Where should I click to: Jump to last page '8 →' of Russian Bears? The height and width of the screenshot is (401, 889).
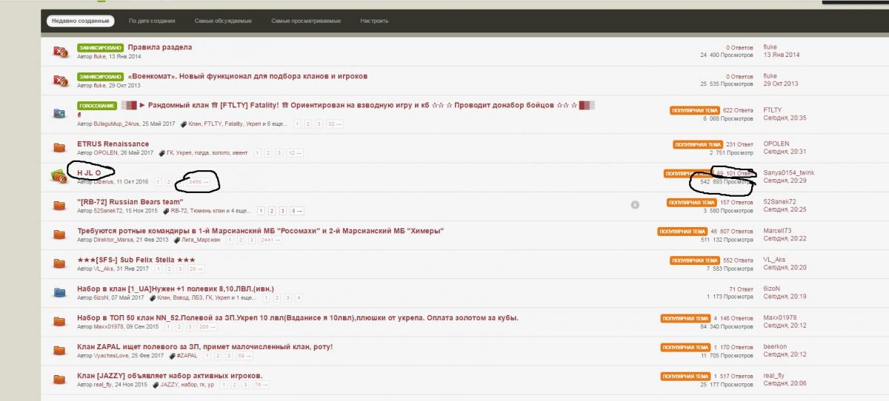click(x=296, y=211)
